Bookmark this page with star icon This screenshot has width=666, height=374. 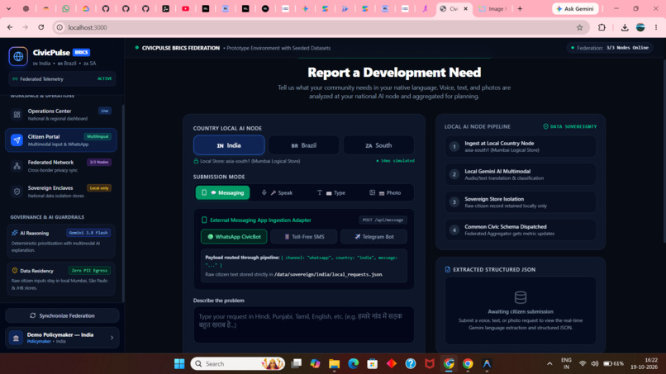click(x=580, y=27)
